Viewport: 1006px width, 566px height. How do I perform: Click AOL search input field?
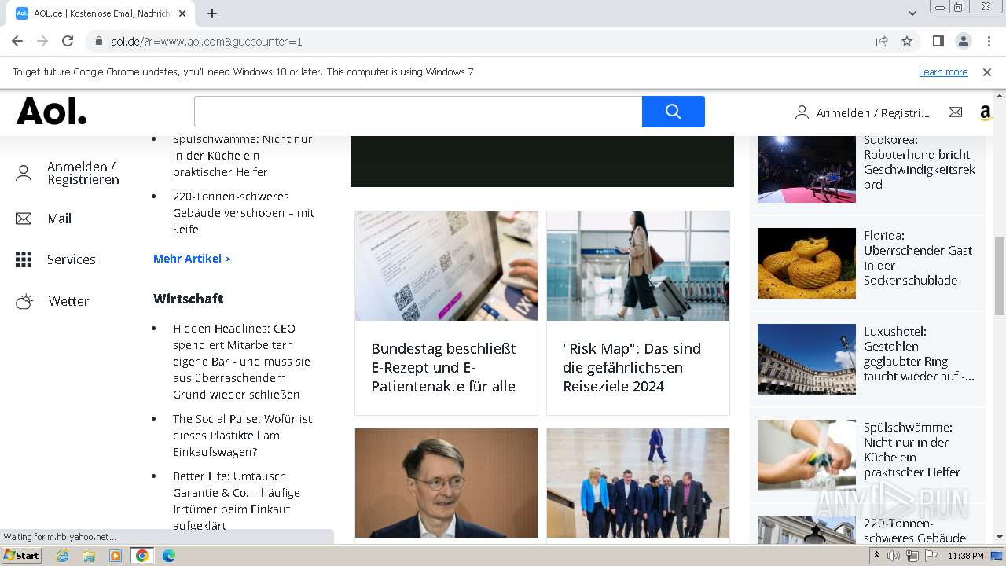(x=418, y=112)
